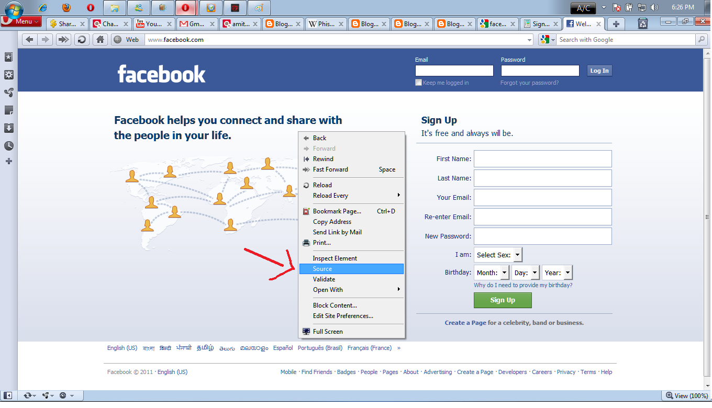Screen dimensions: 712x408
Task: Click the header Email input field
Action: (x=454, y=71)
